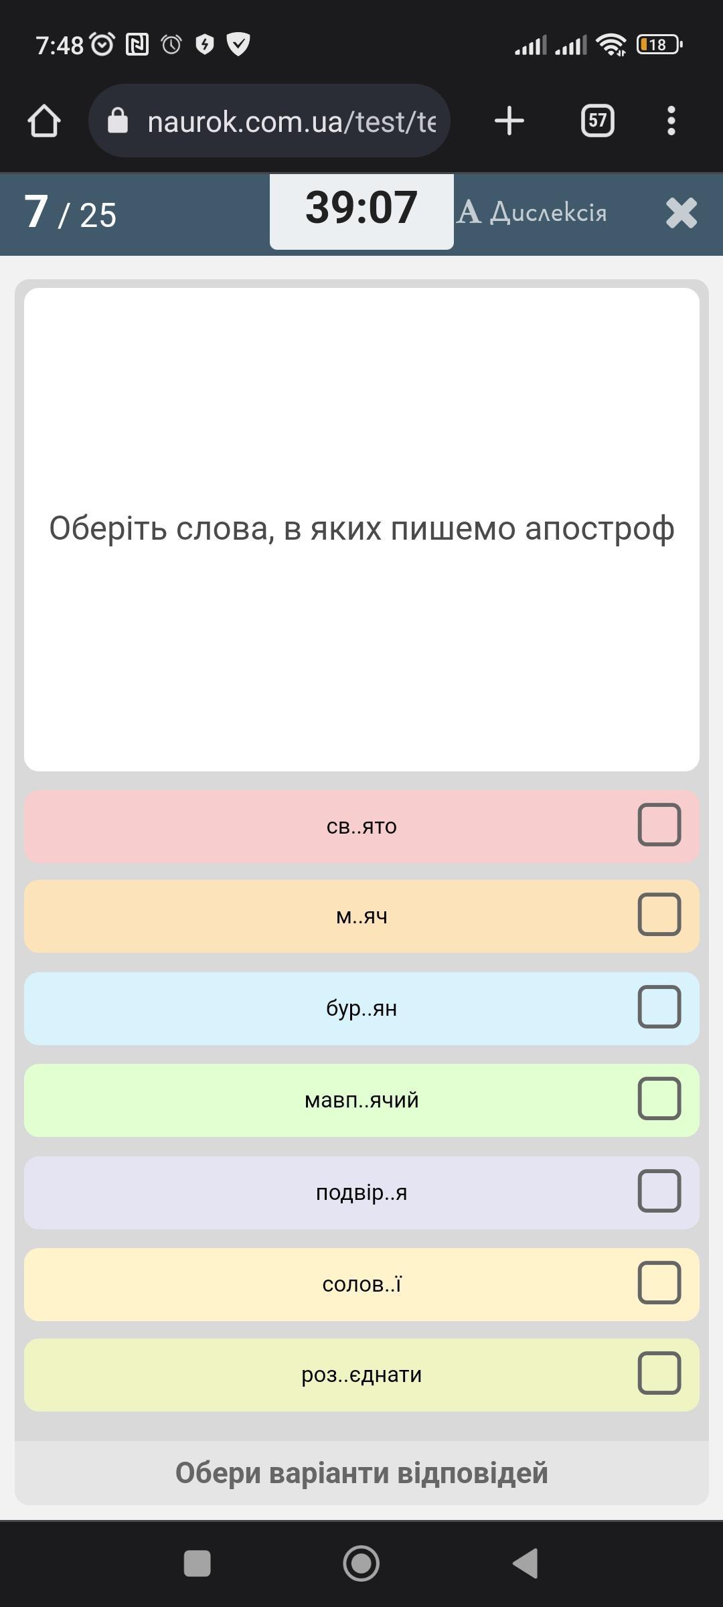Screen dimensions: 723x1607
Task: Check the св..ято checkbox
Action: [x=659, y=825]
